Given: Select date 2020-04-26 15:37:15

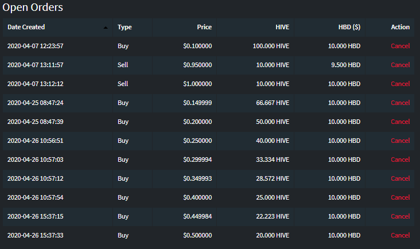Looking at the screenshot, I should pos(36,216).
